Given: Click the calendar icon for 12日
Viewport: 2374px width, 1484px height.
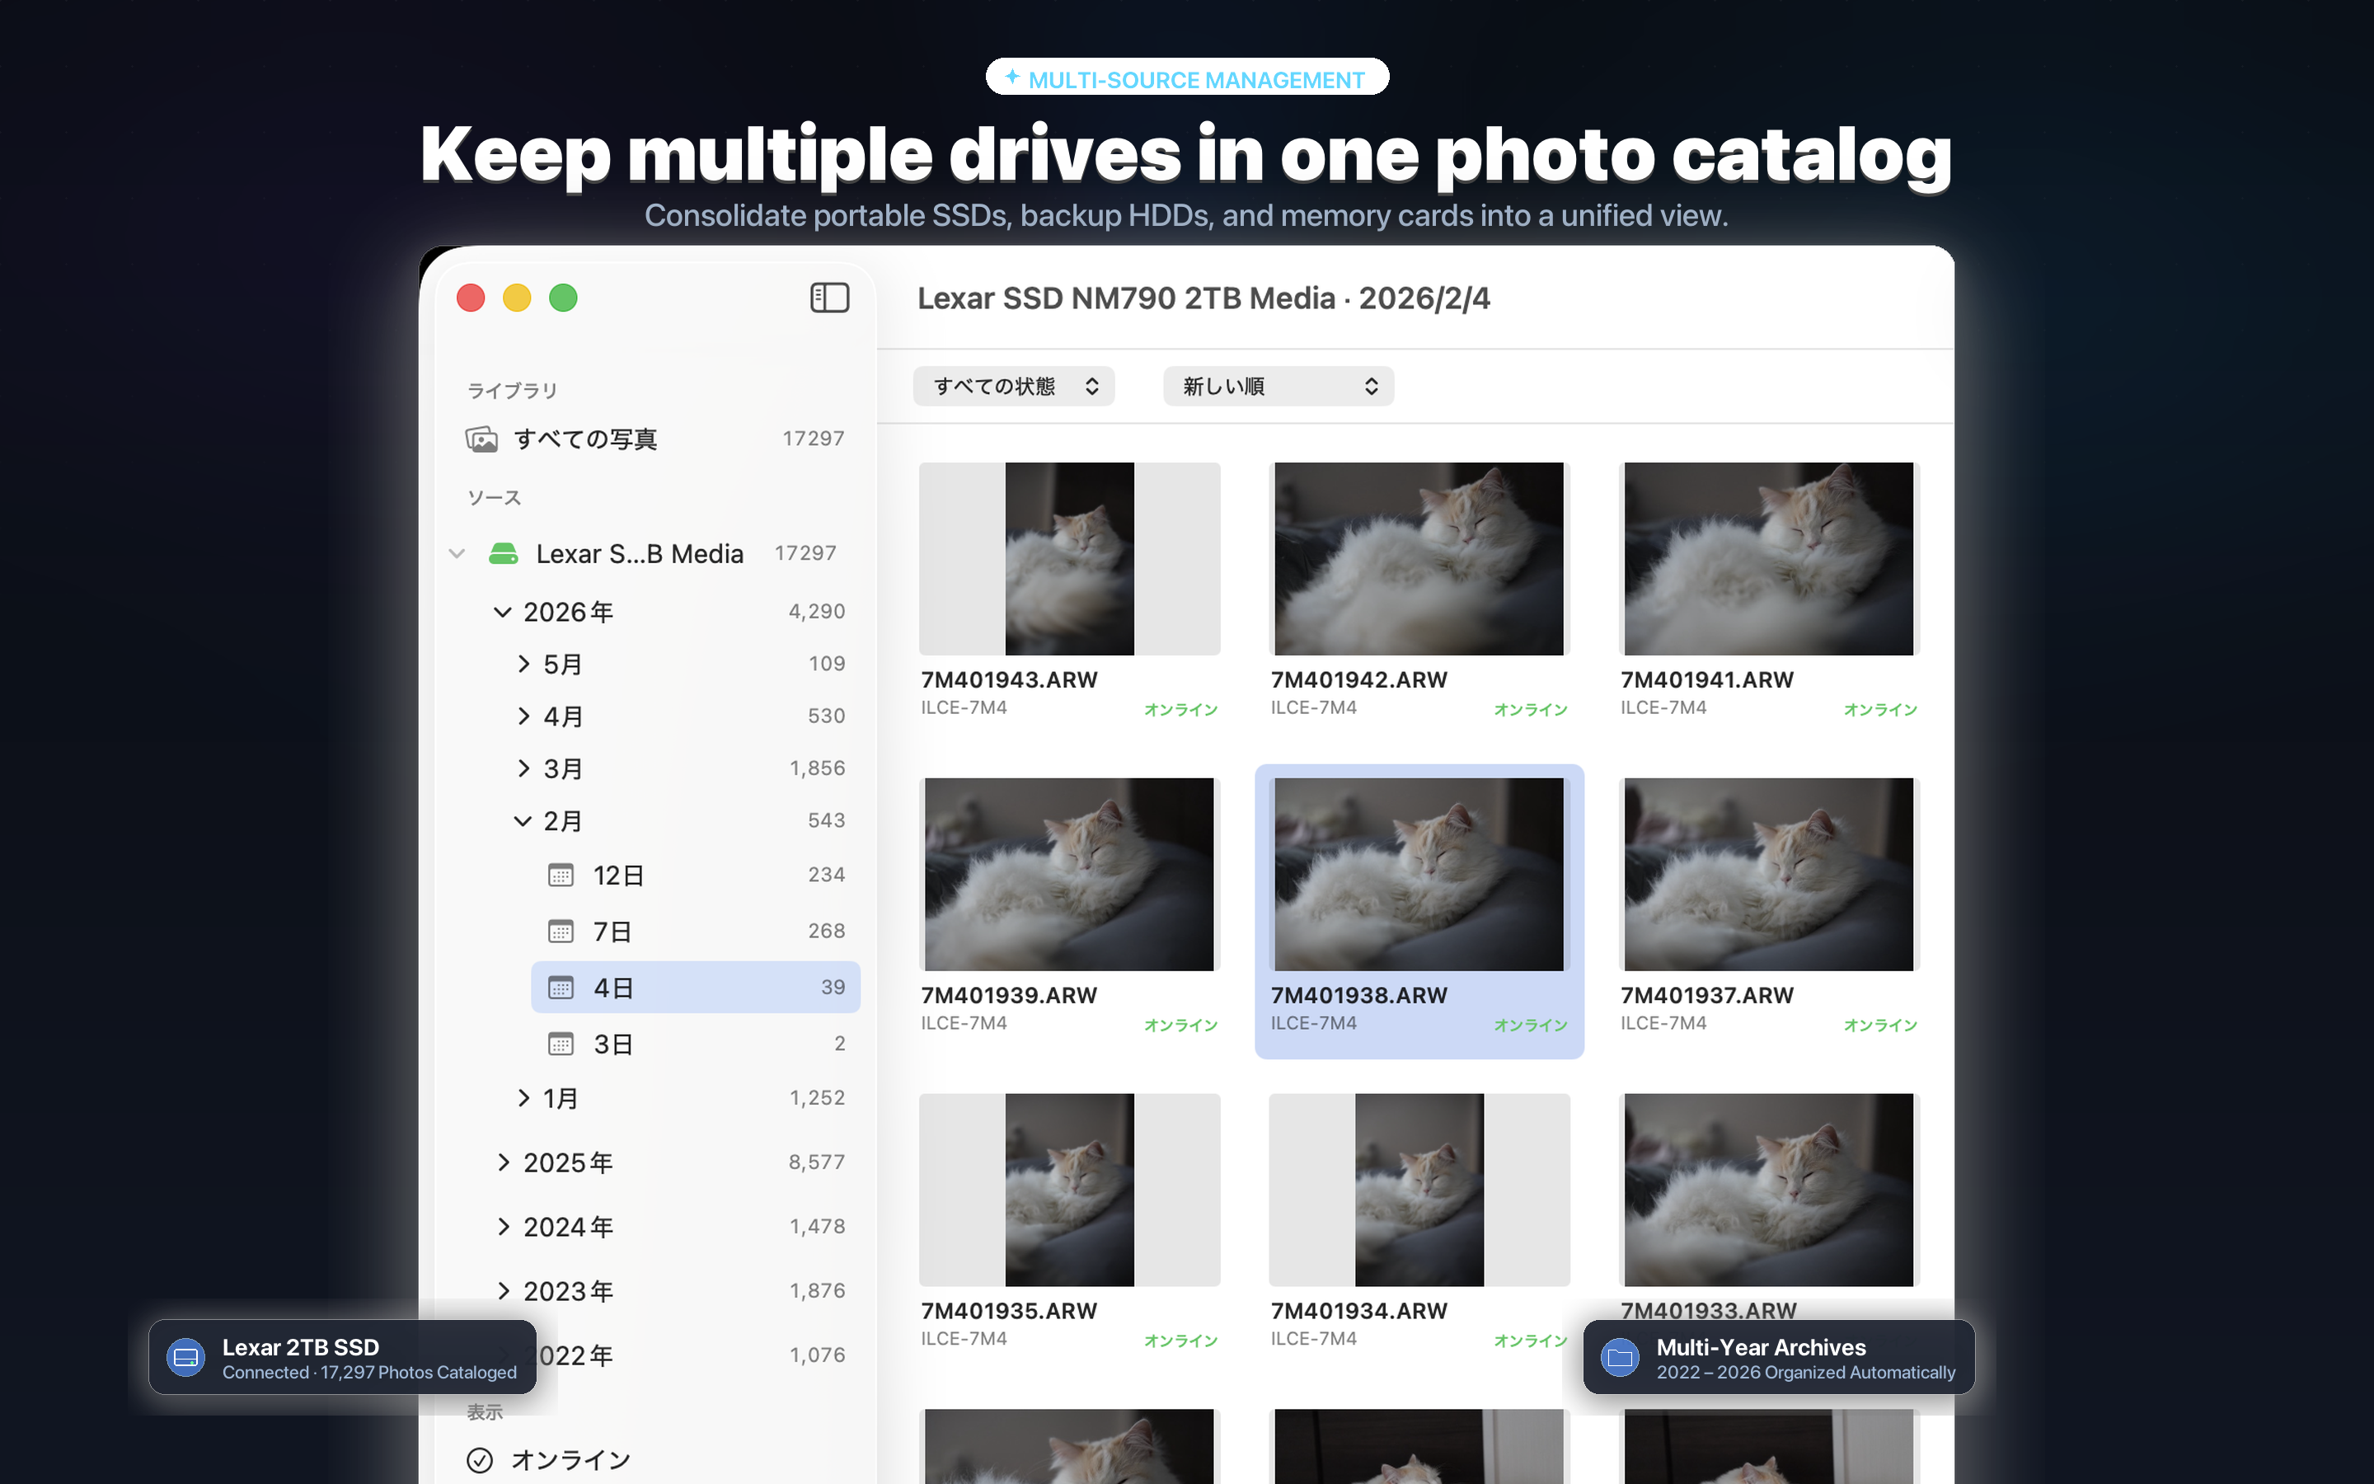Looking at the screenshot, I should pyautogui.click(x=561, y=875).
